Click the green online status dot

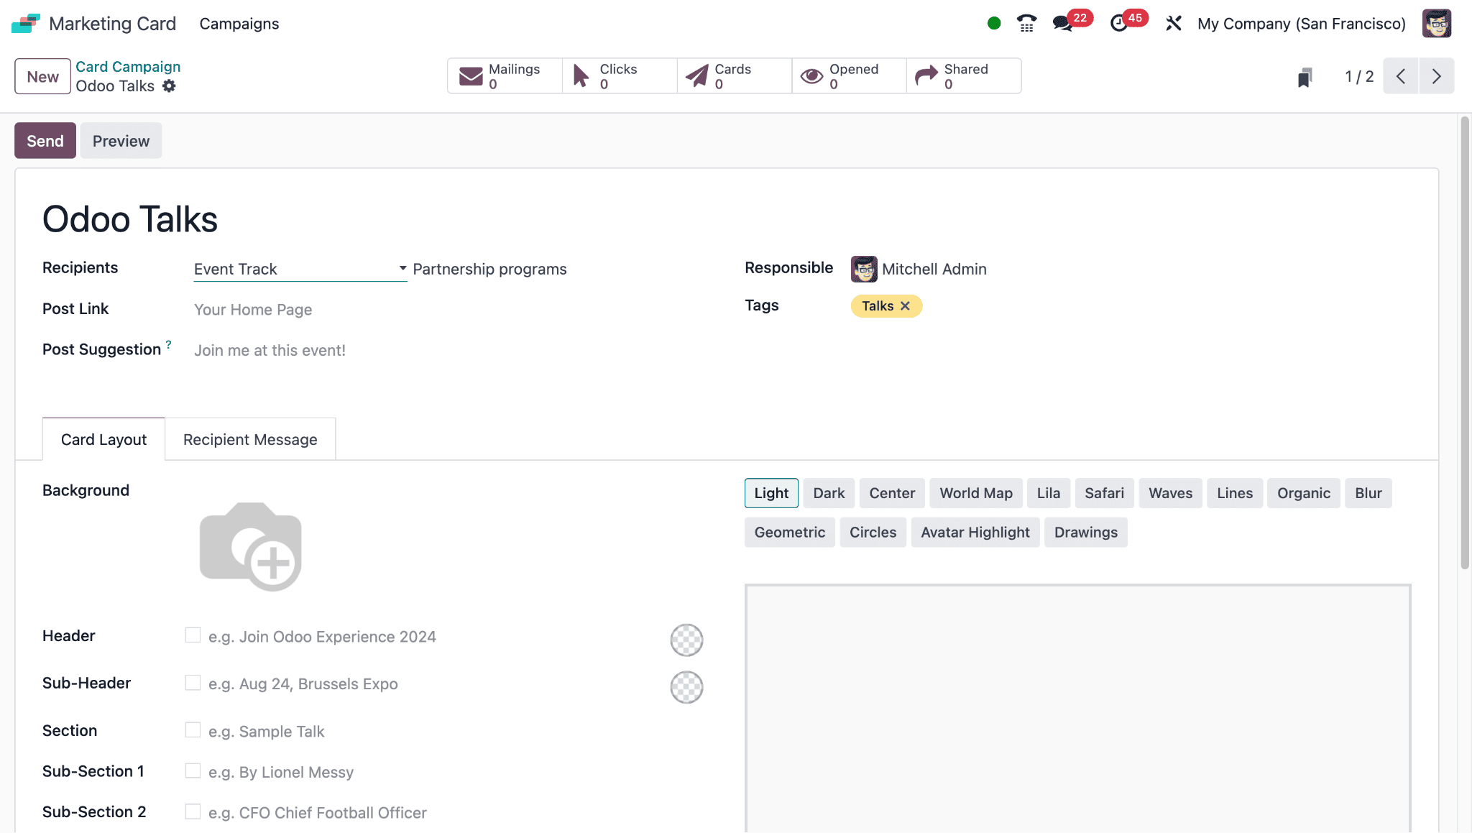click(x=994, y=24)
